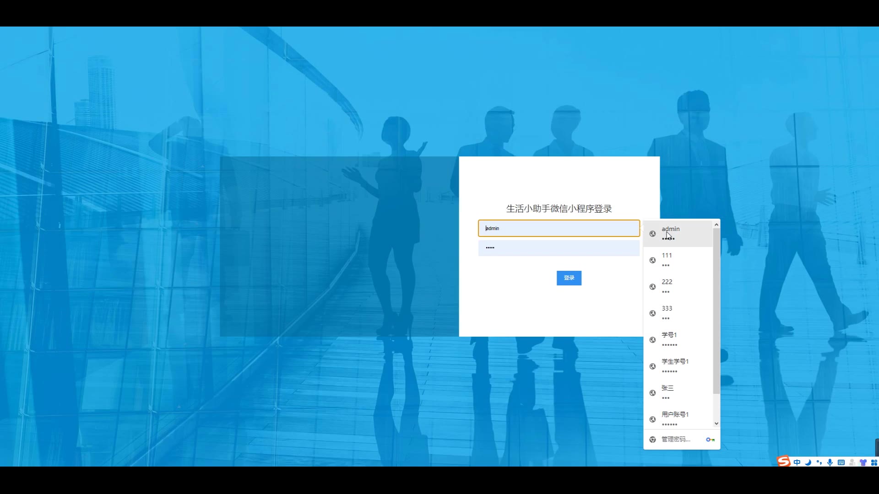879x494 pixels.
Task: Select saved account 111
Action: tap(678, 260)
